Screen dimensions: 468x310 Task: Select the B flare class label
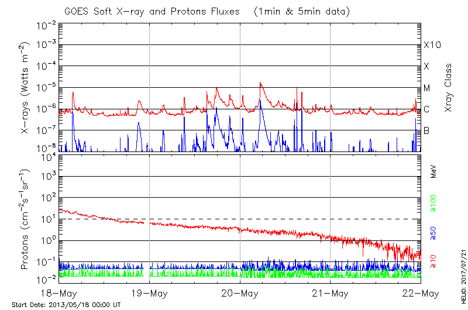point(426,130)
